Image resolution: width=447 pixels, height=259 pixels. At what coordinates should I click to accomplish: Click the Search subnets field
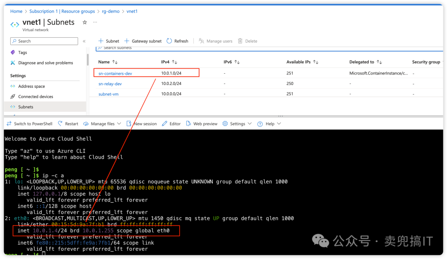point(269,48)
